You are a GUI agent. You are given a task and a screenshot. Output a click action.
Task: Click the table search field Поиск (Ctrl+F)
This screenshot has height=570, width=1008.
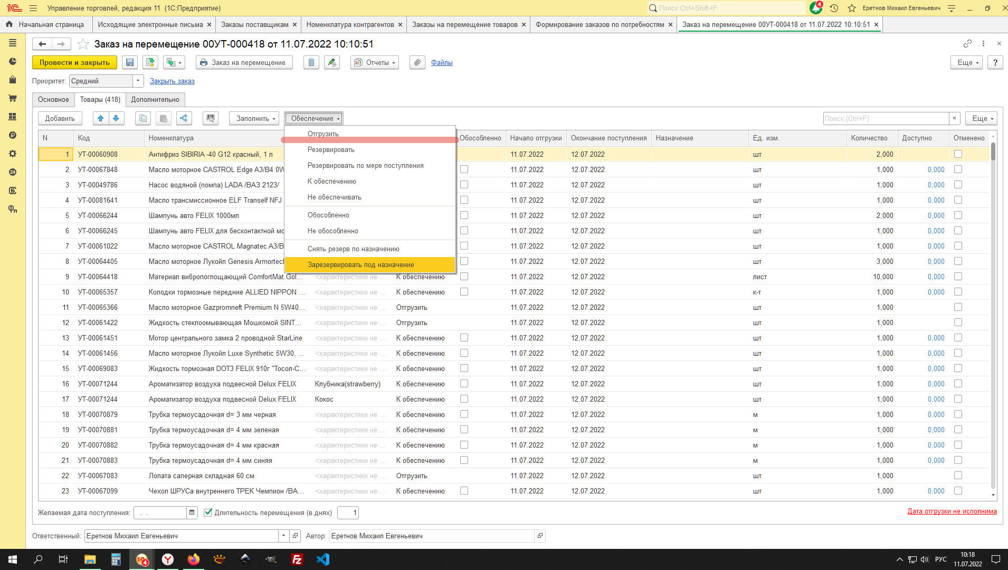(x=886, y=118)
